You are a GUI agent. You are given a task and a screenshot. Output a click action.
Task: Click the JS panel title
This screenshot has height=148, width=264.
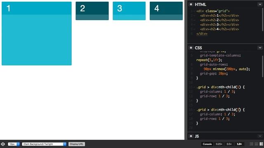coord(197,136)
